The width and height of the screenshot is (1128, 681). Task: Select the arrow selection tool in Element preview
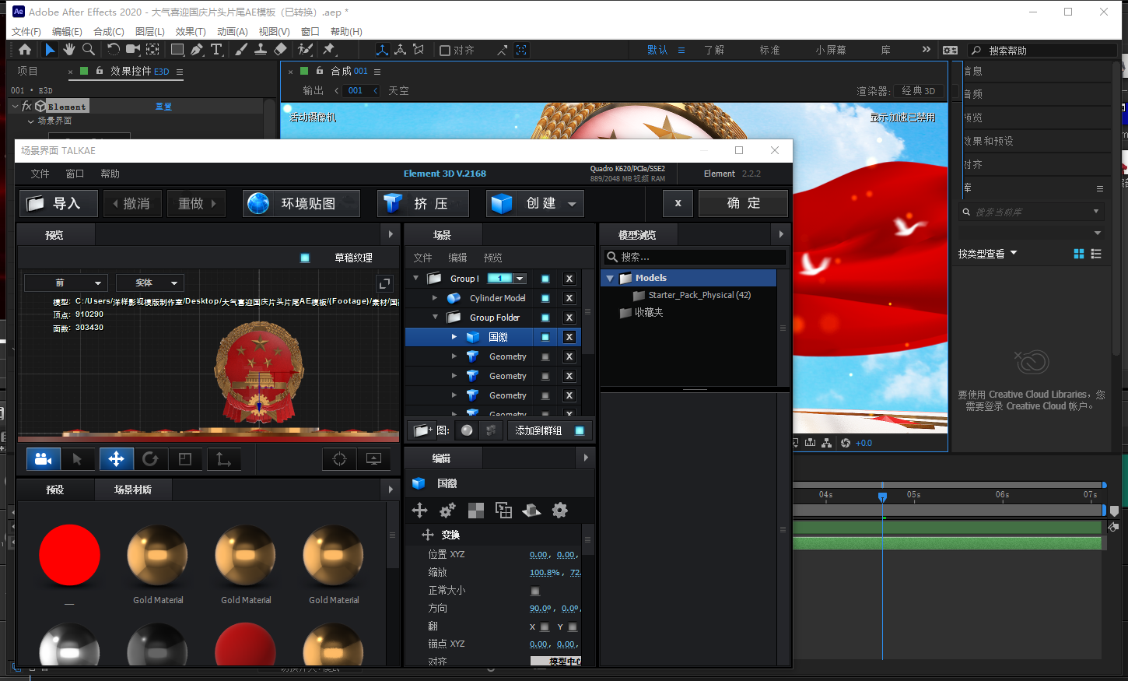(x=77, y=459)
